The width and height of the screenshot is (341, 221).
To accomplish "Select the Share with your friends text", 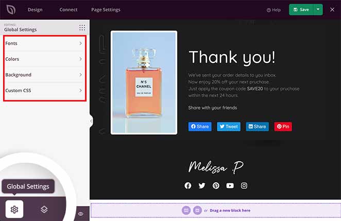I will pos(212,108).
